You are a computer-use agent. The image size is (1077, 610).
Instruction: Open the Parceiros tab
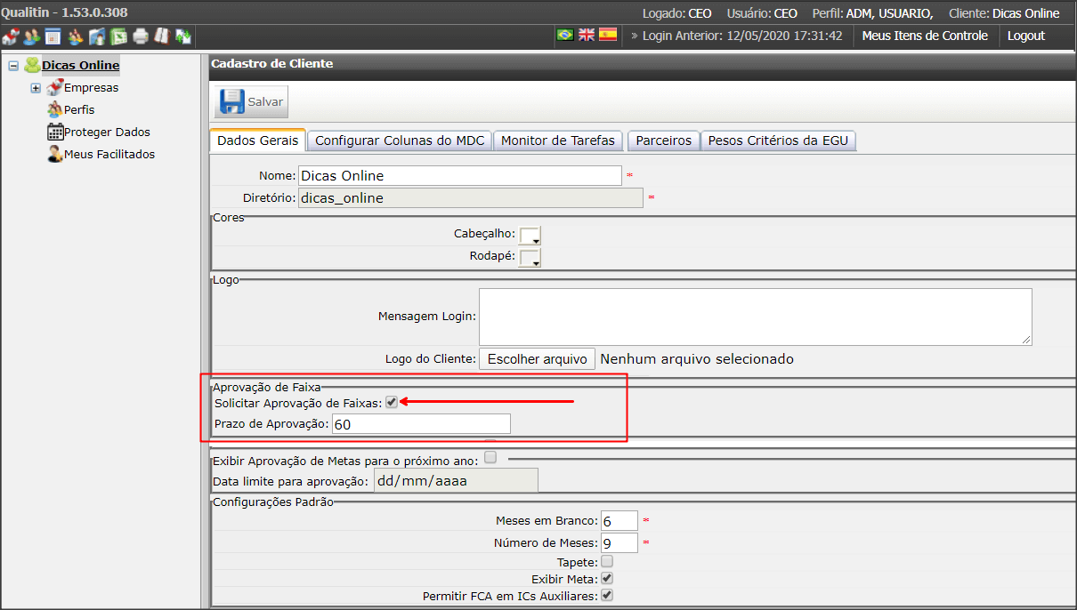pyautogui.click(x=664, y=140)
